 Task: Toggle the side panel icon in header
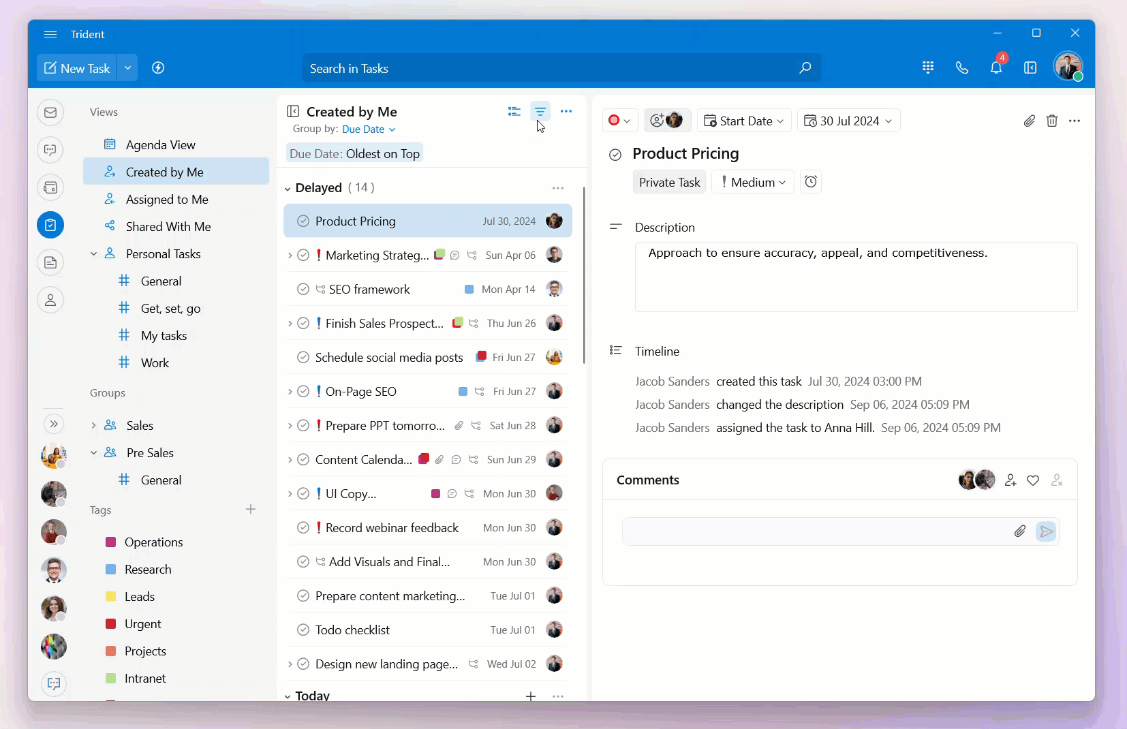(x=1030, y=67)
